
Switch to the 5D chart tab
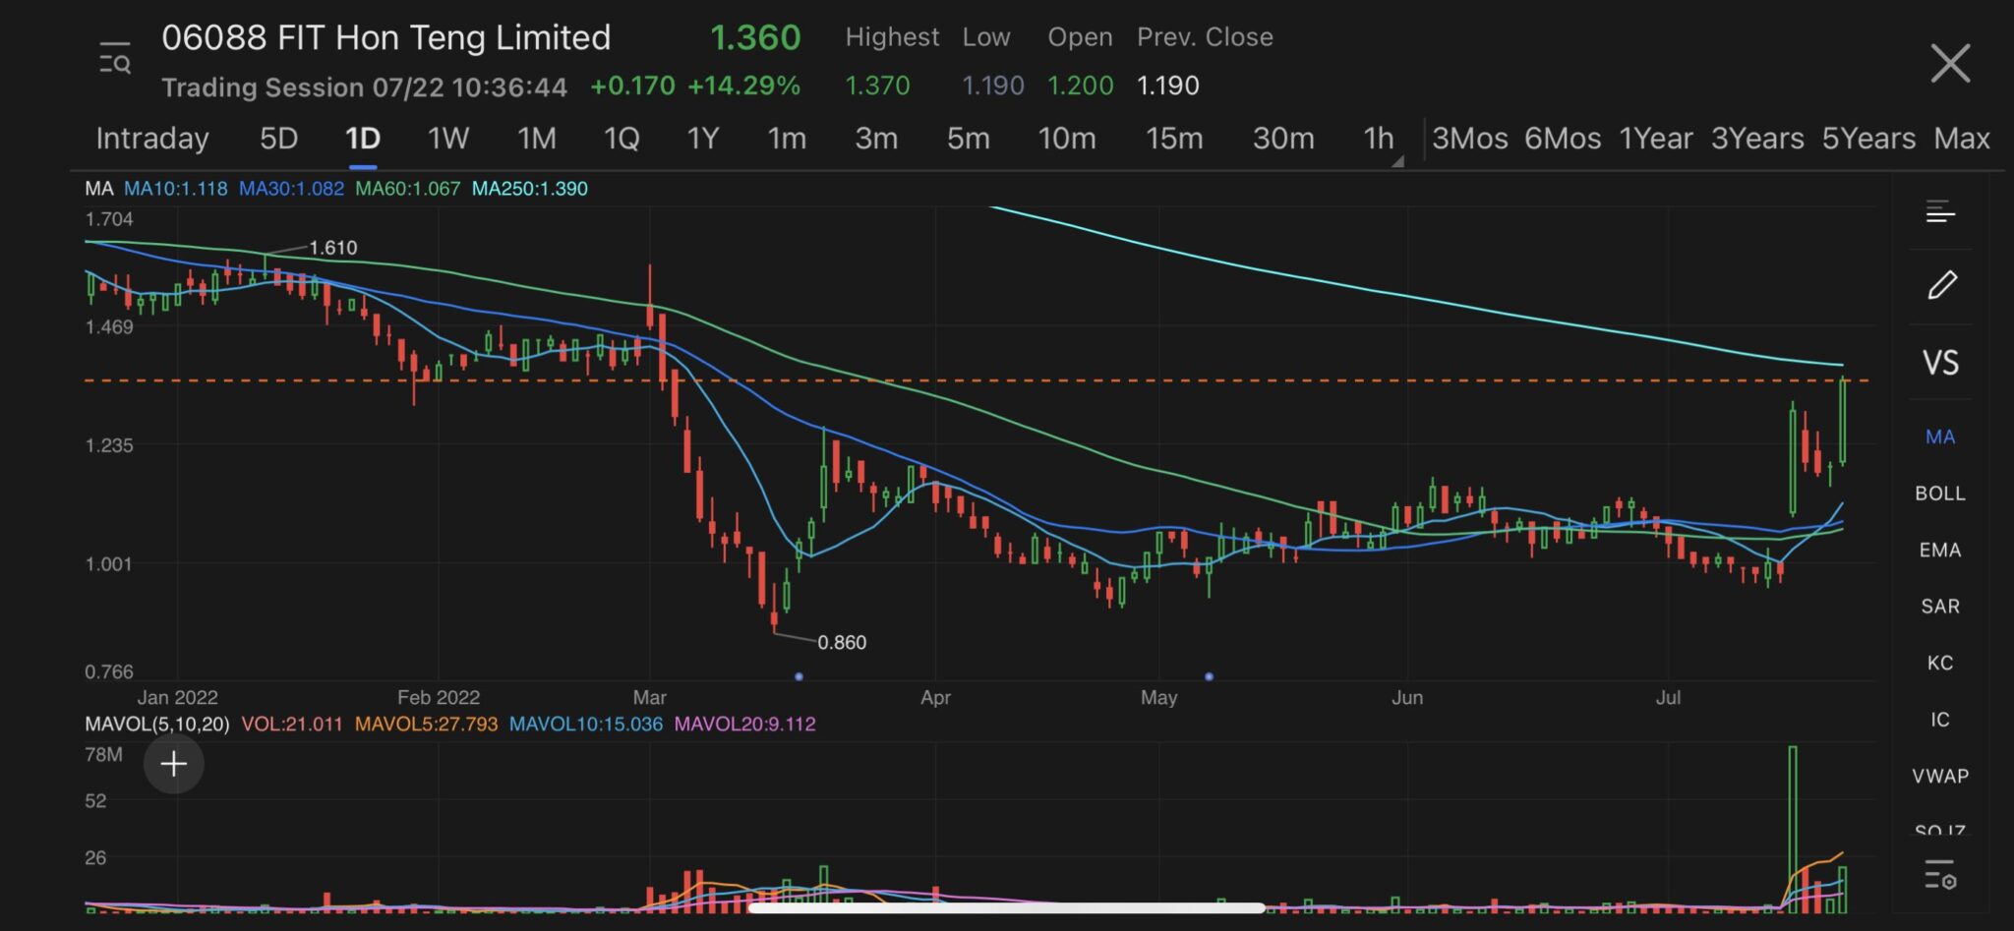coord(278,139)
